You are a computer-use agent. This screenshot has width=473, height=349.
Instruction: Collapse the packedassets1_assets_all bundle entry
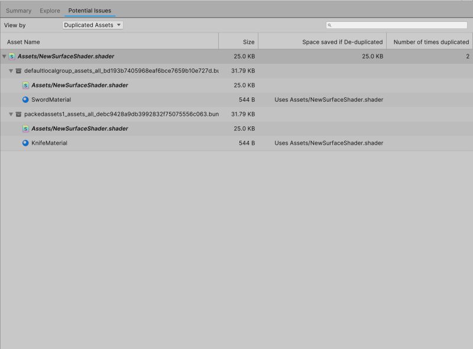12,114
